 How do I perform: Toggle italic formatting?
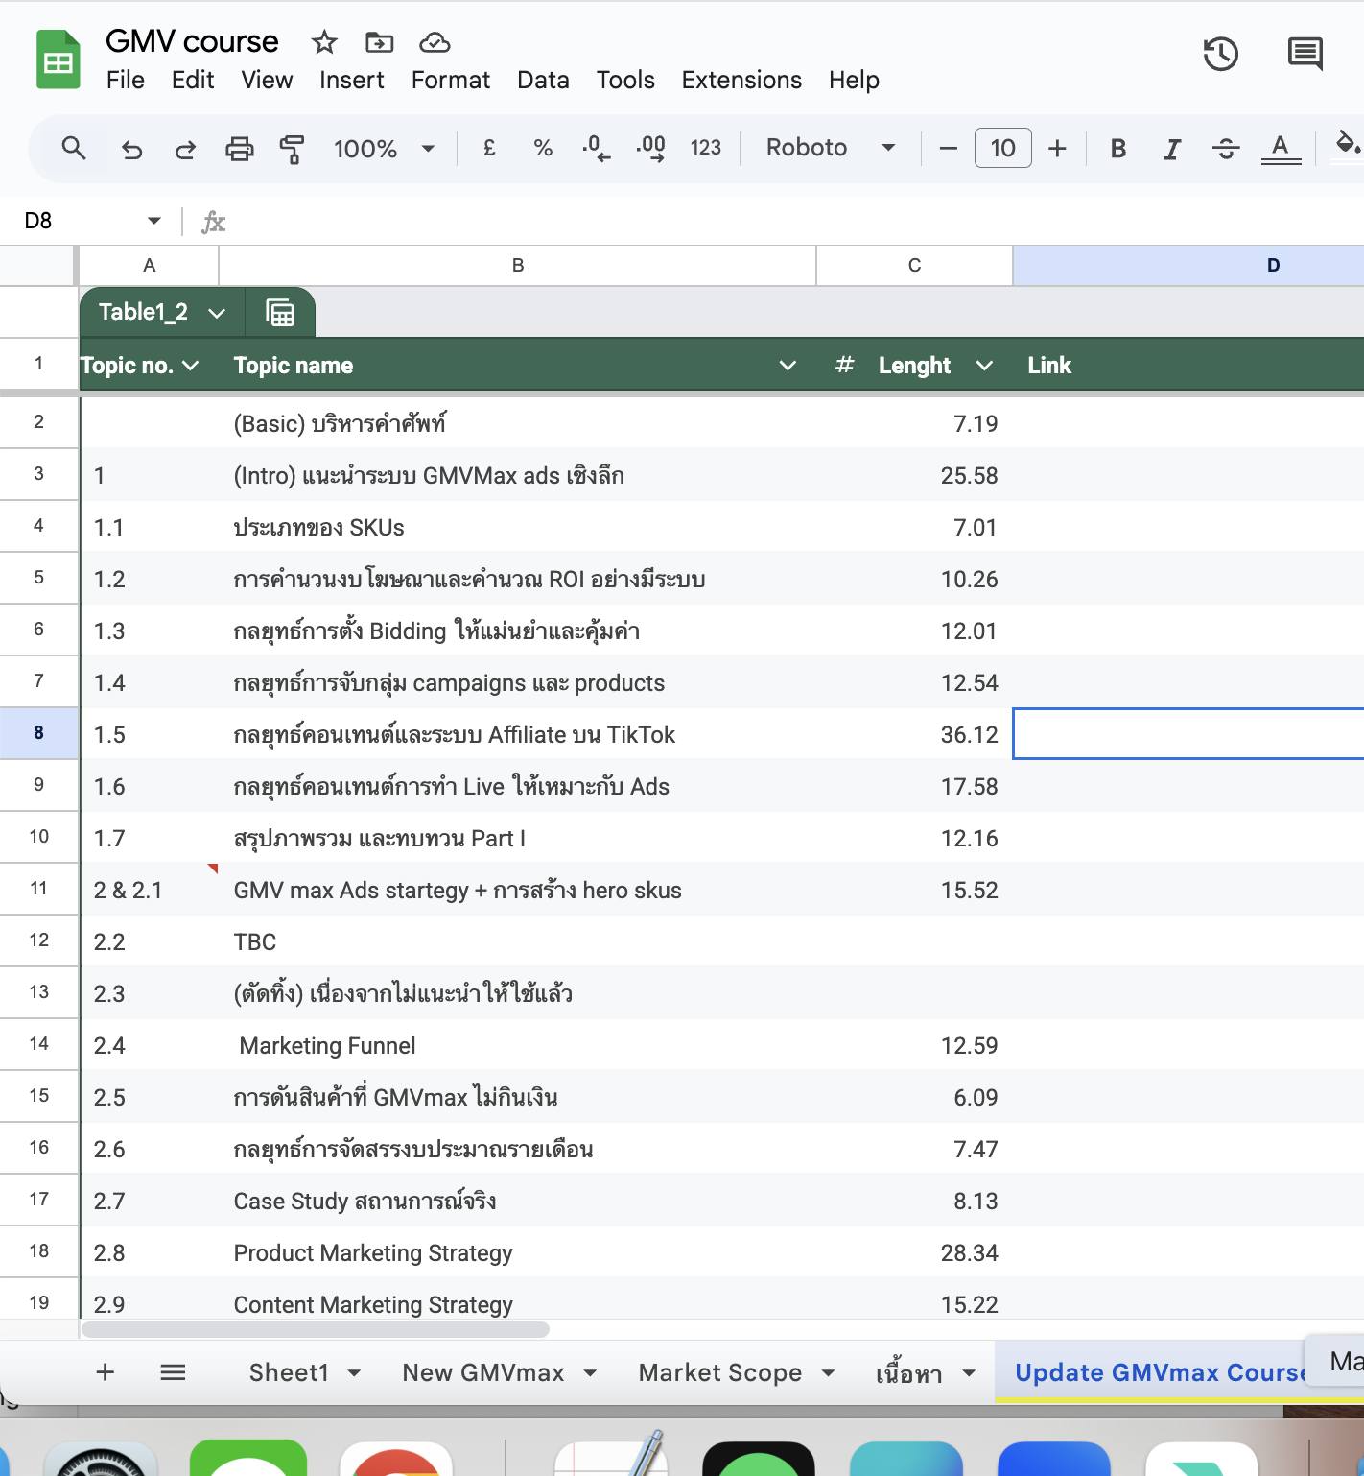tap(1171, 149)
